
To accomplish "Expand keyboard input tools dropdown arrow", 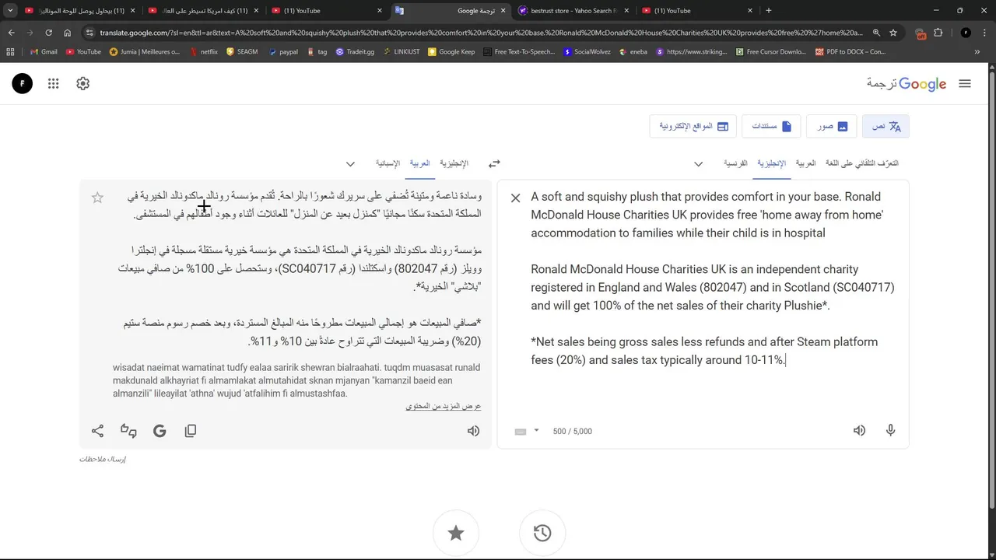I will [x=536, y=431].
